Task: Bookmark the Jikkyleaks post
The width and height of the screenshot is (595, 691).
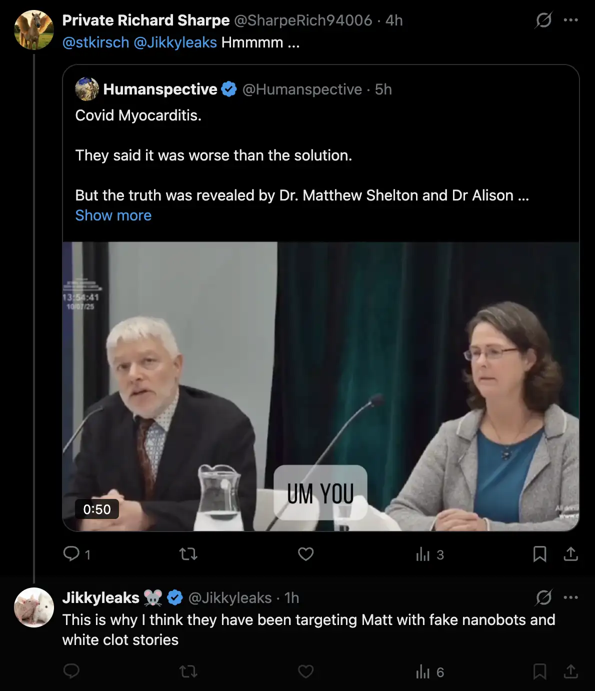Action: 539,671
